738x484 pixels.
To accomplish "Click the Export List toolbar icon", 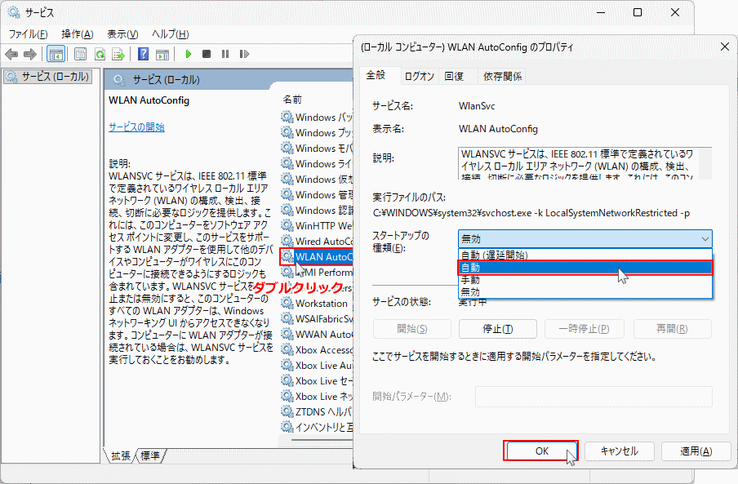I will point(118,54).
